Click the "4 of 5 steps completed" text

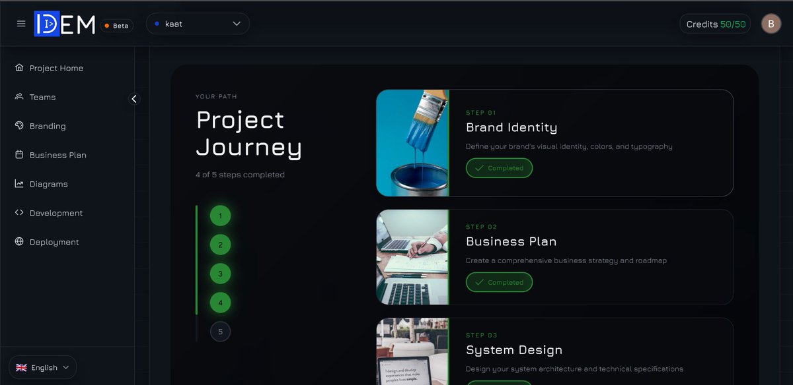[x=240, y=175]
